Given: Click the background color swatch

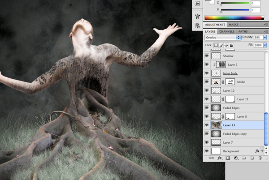Looking at the screenshot, I should 212,2.
